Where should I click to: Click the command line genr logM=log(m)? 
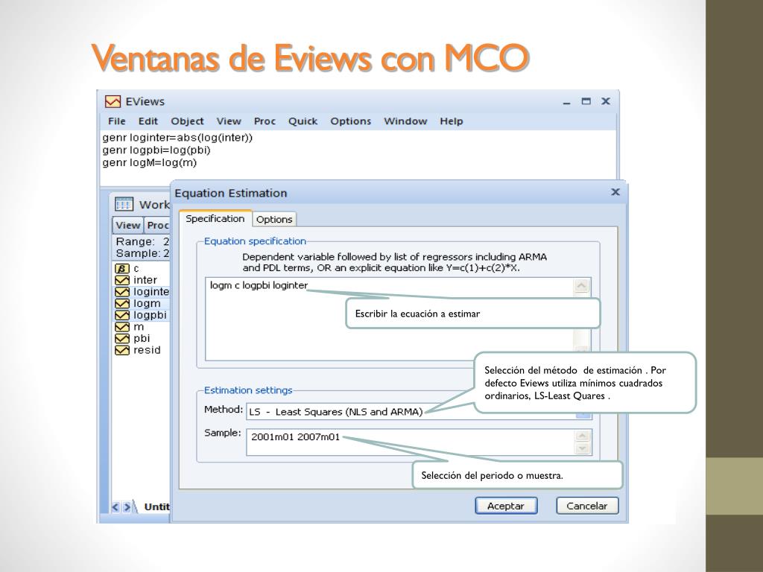[149, 163]
